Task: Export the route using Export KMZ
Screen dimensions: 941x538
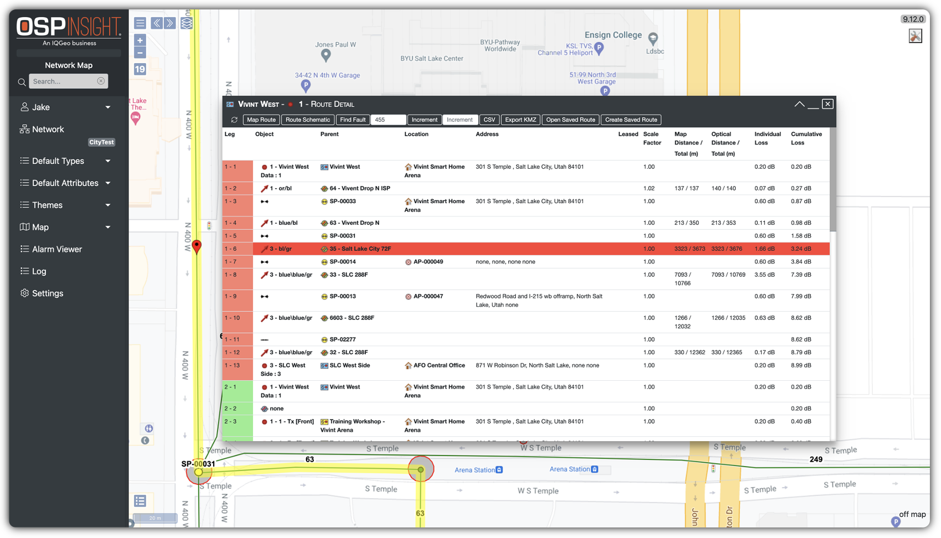Action: coord(520,120)
